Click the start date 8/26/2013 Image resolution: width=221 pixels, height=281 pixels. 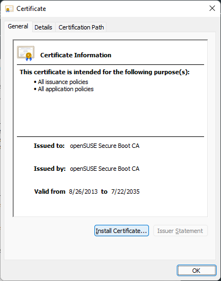click(83, 192)
